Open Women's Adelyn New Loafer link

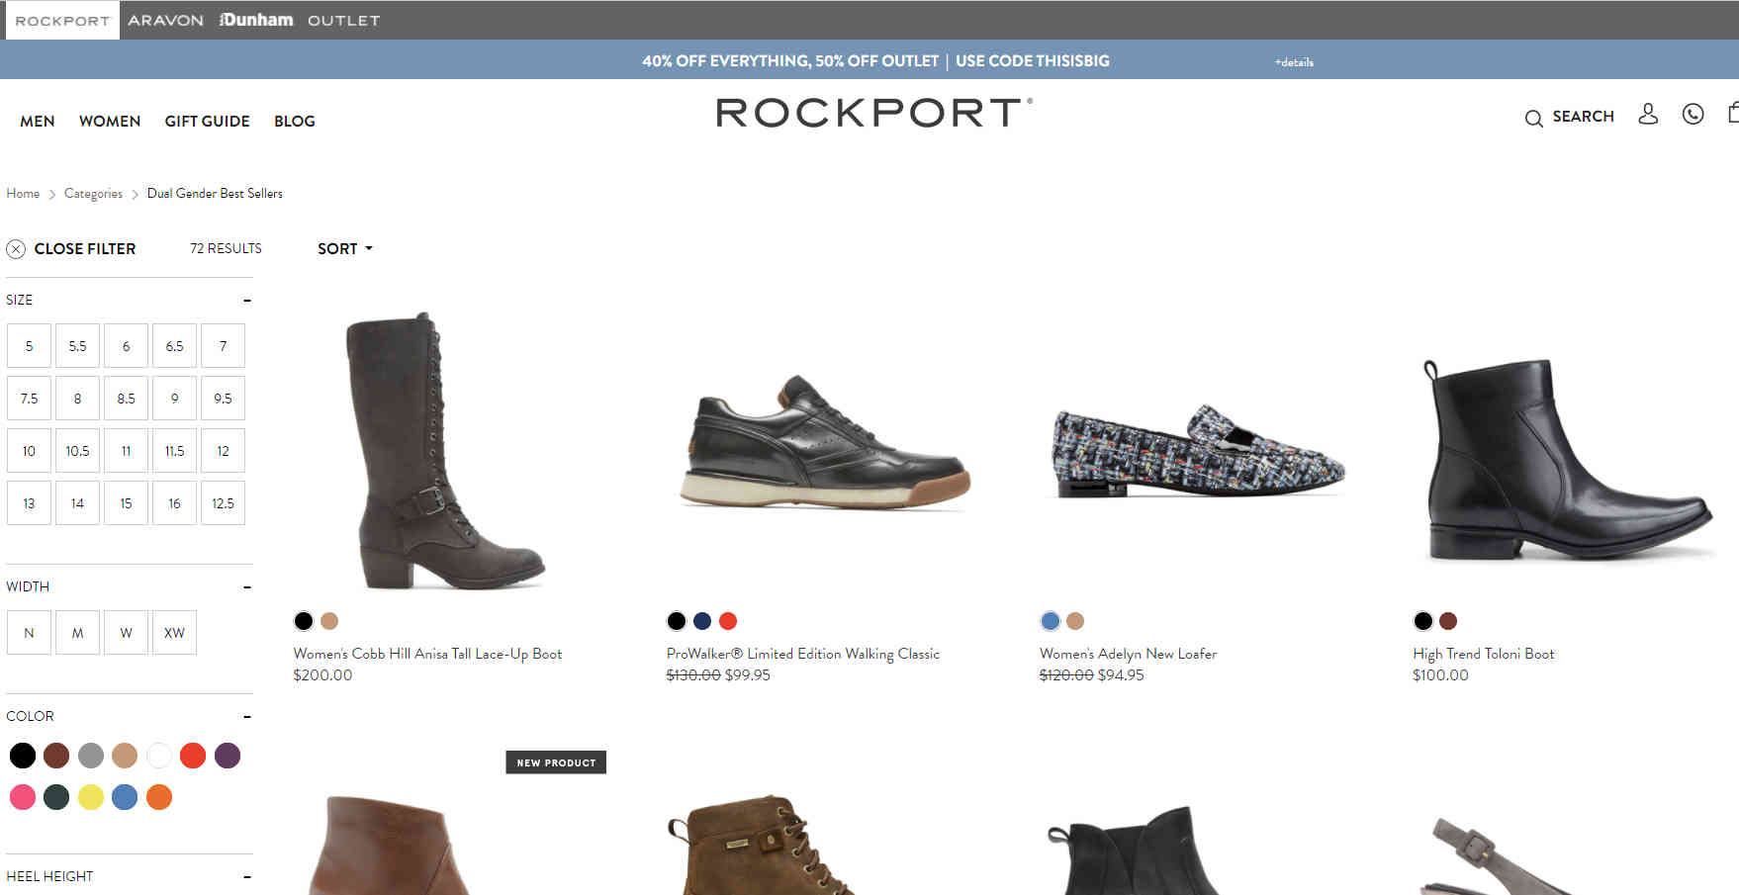pyautogui.click(x=1128, y=654)
